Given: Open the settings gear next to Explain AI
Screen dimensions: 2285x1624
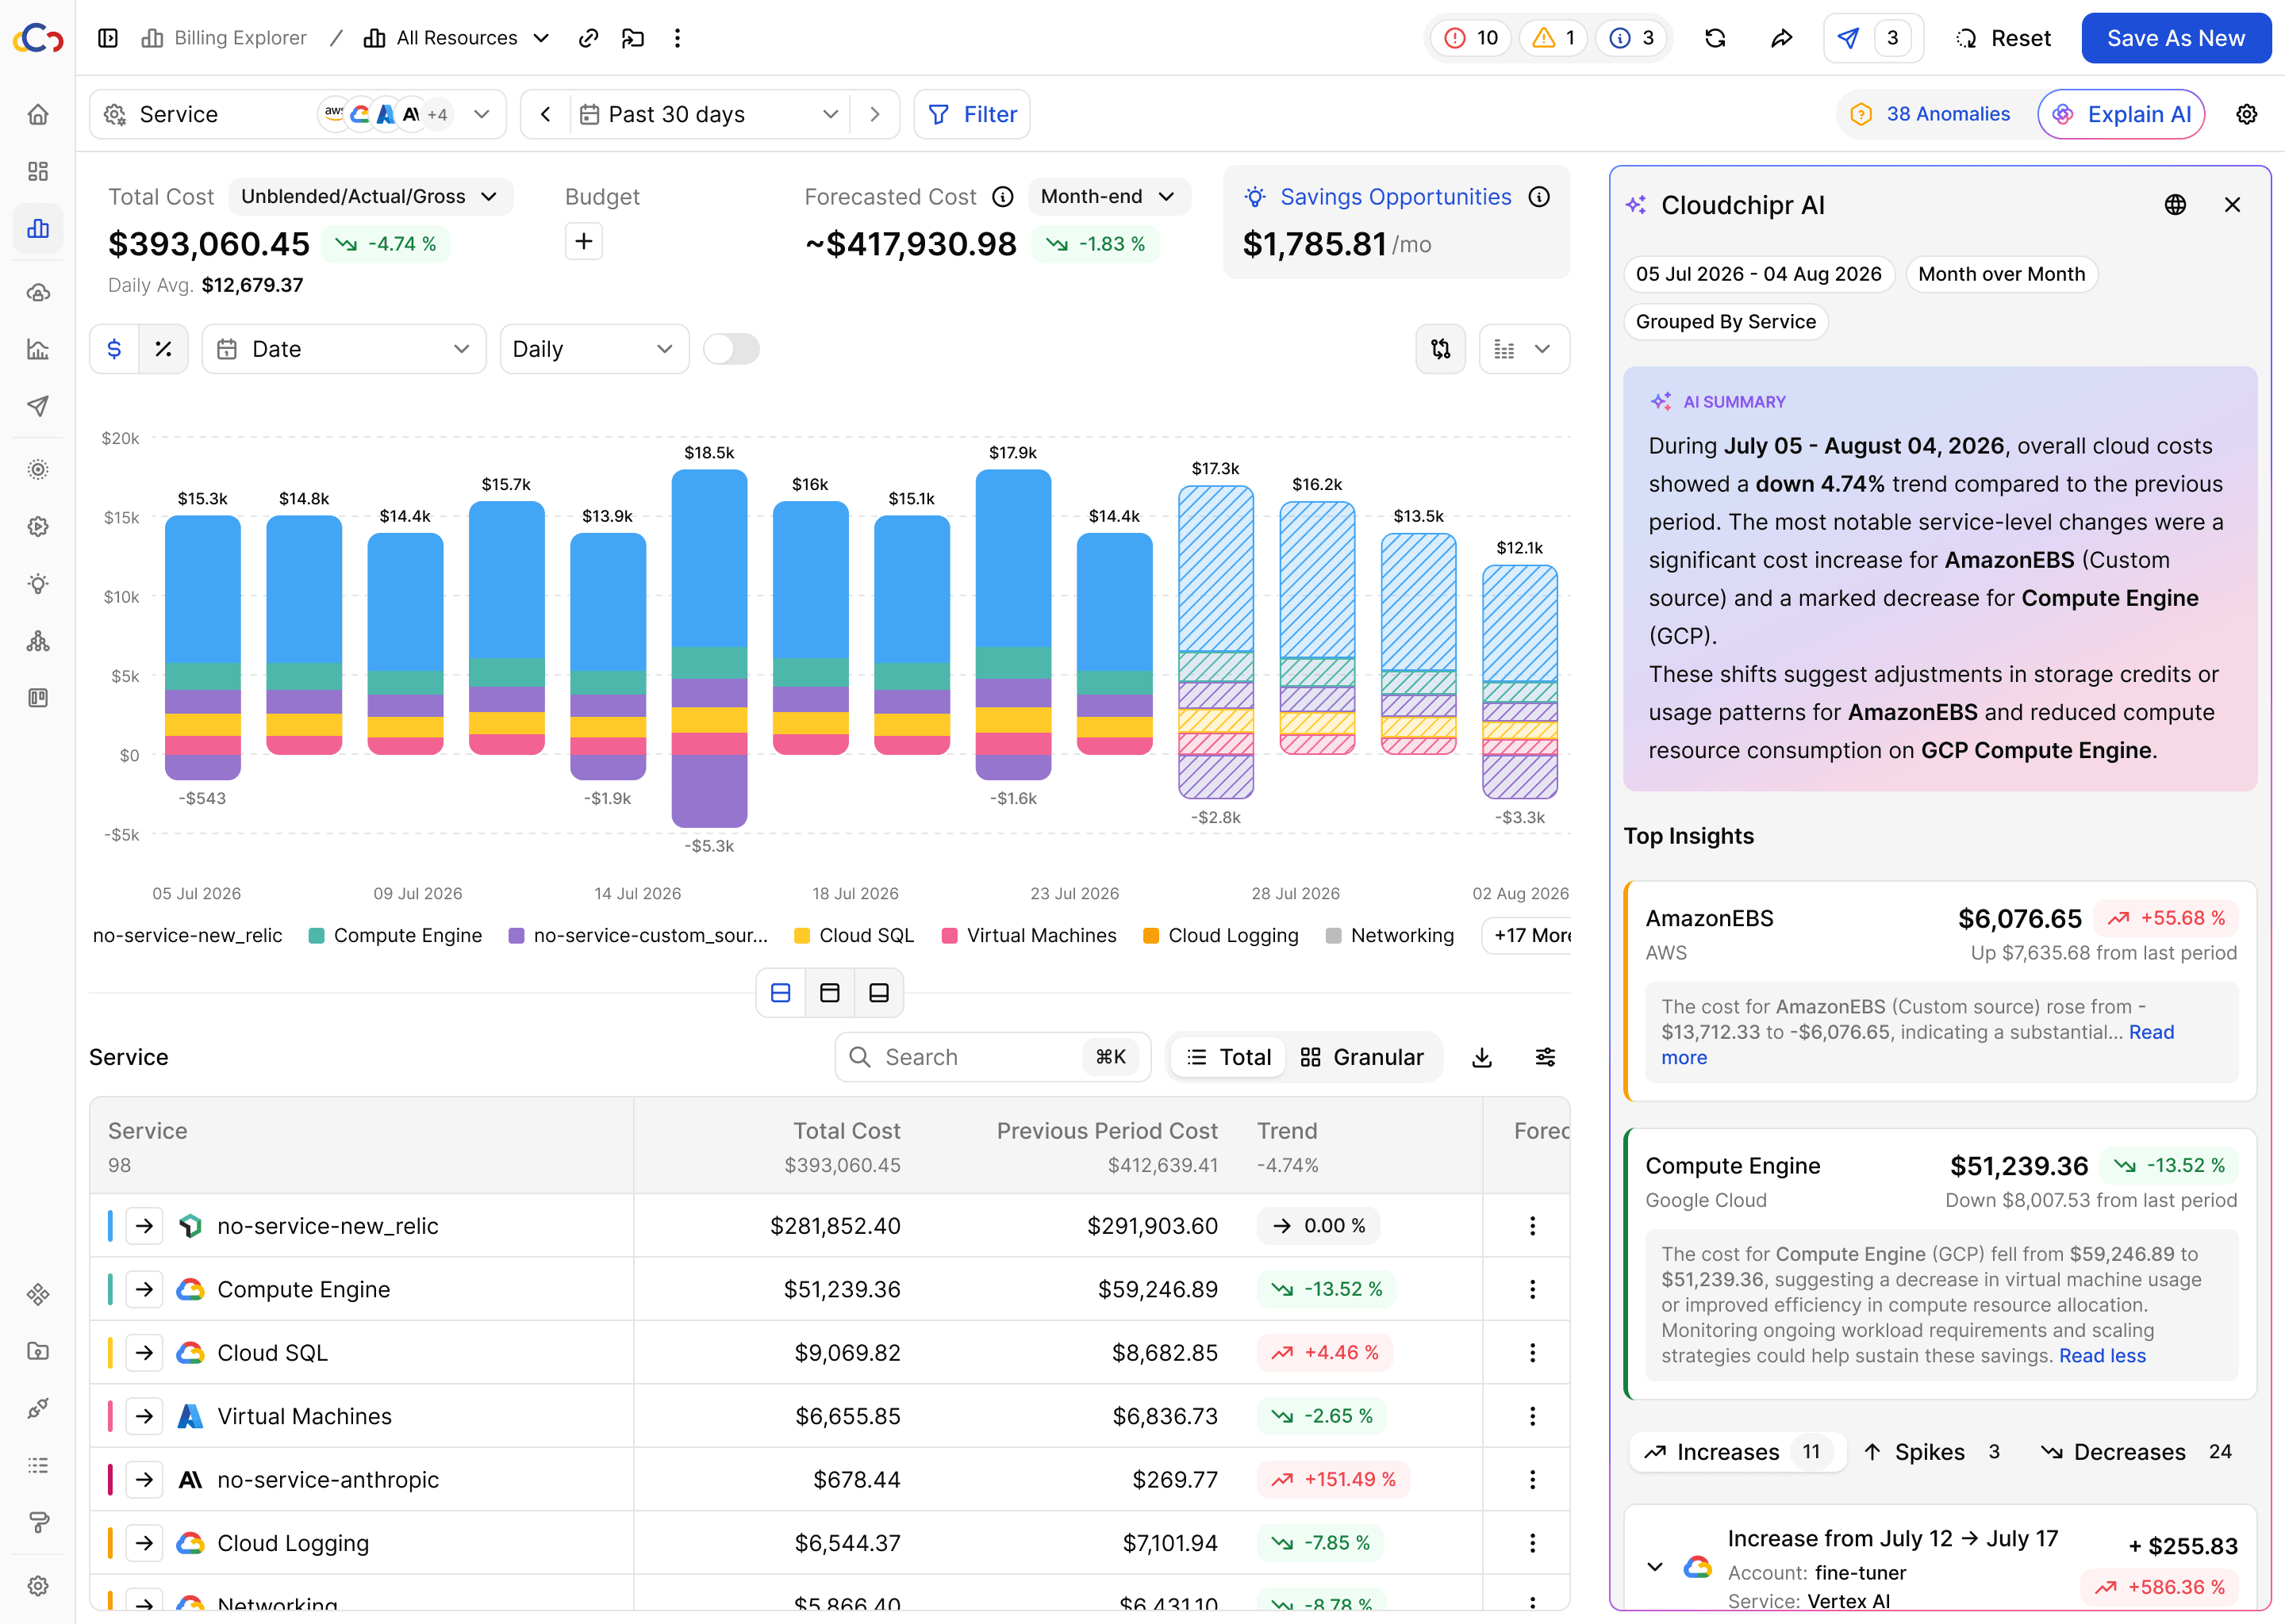Looking at the screenshot, I should (x=2247, y=114).
